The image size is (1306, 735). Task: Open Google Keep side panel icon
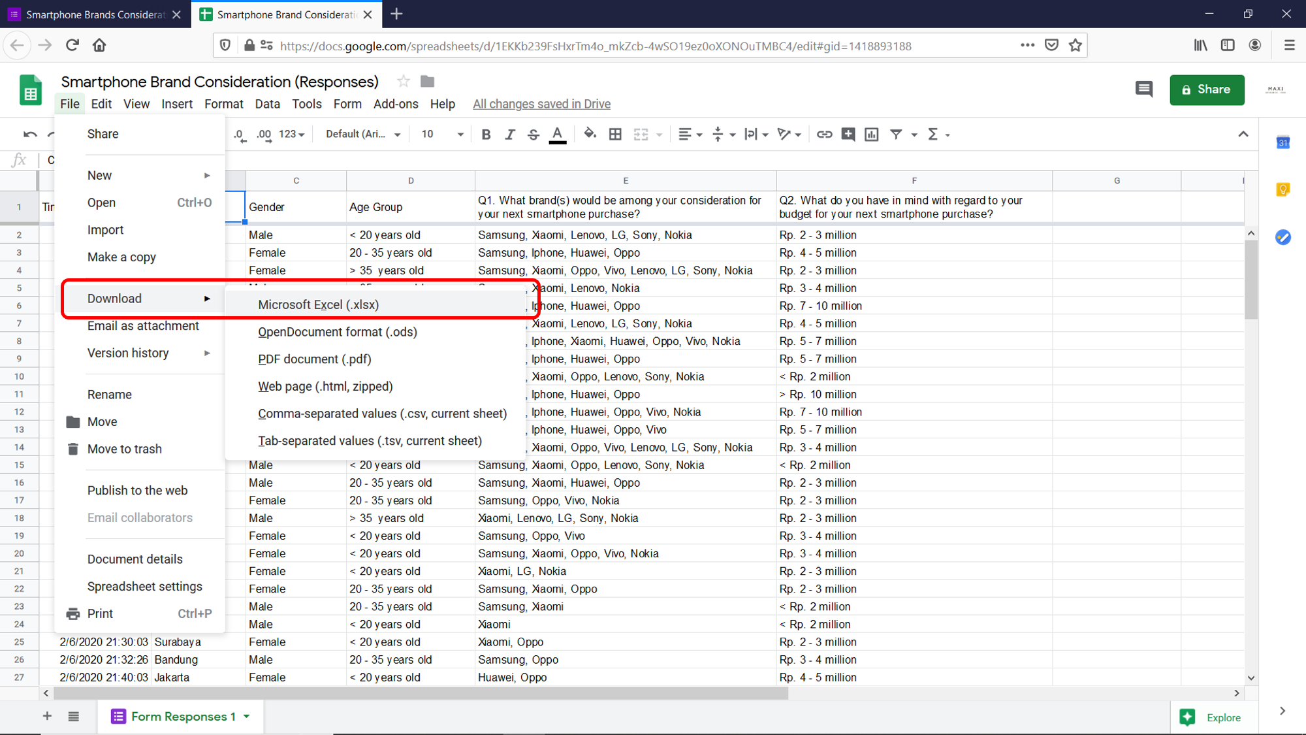click(1283, 189)
